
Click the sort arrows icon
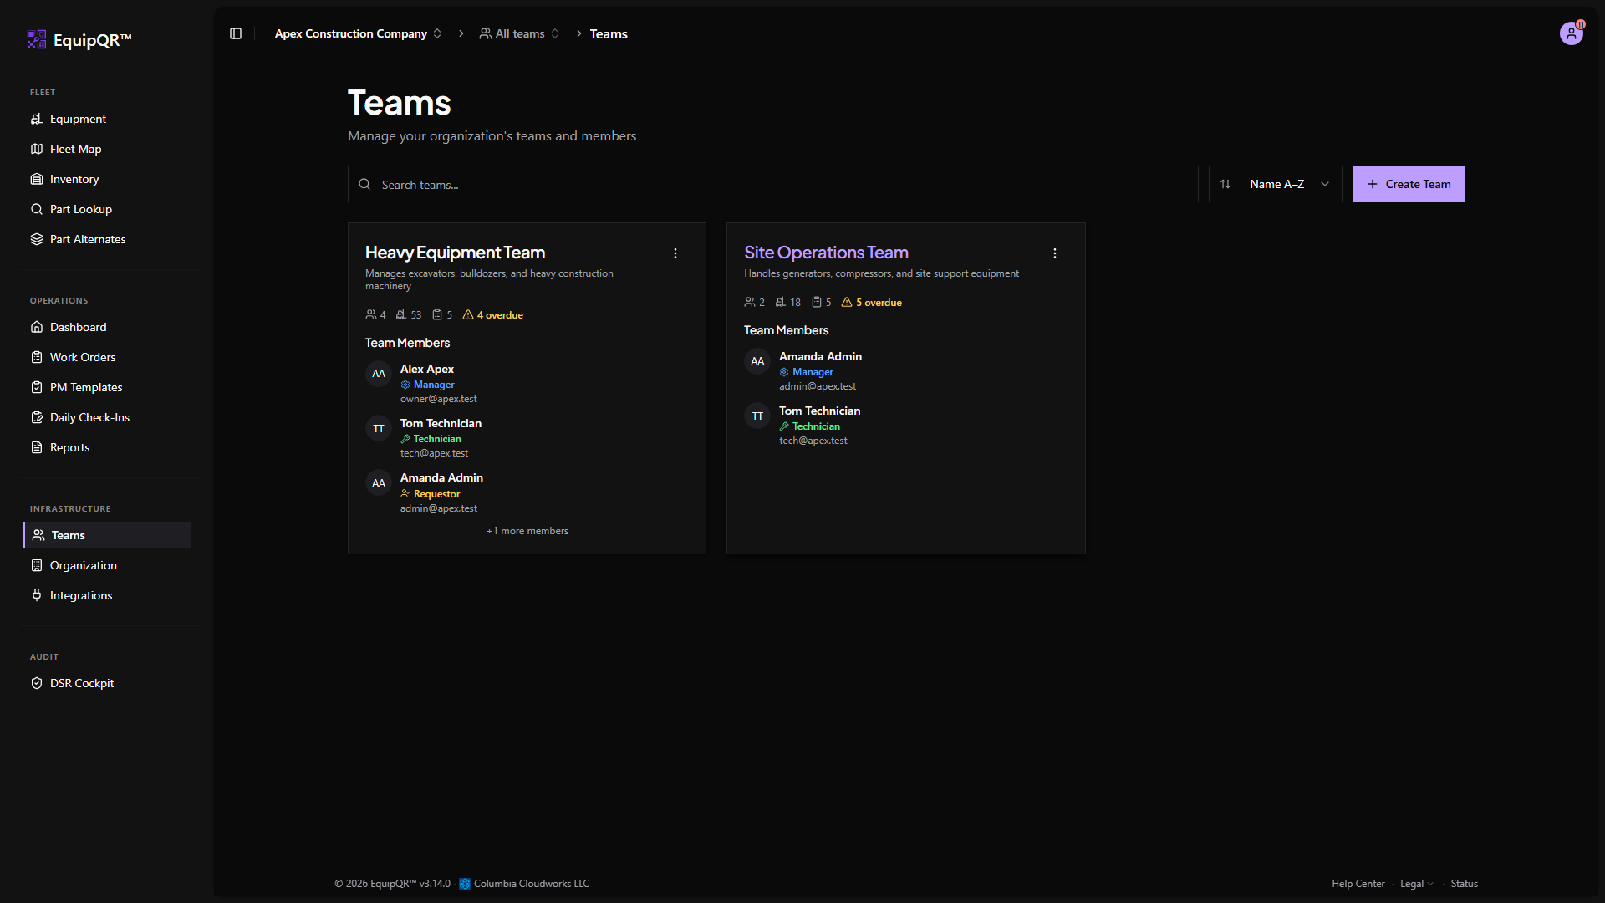point(1225,184)
